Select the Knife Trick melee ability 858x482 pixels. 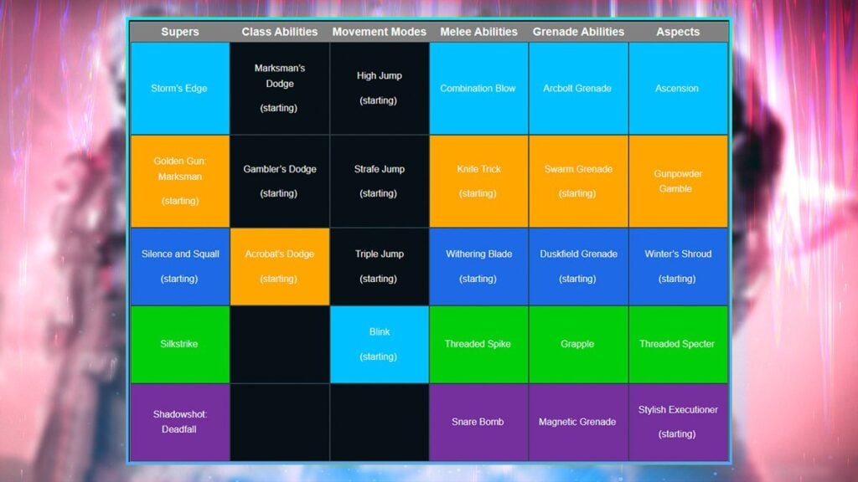click(478, 180)
